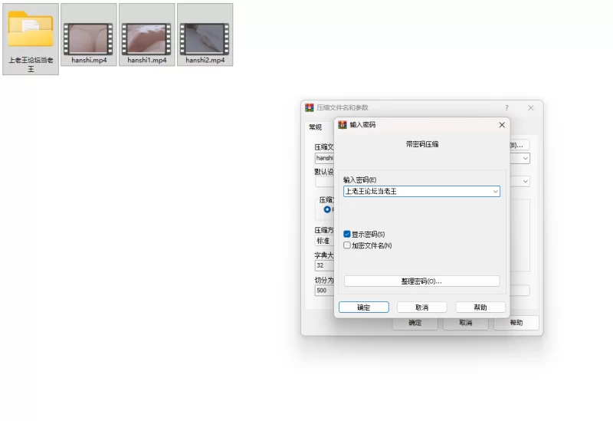This screenshot has width=613, height=421.
Task: Click the 带密码压缩 heading text
Action: pos(422,144)
